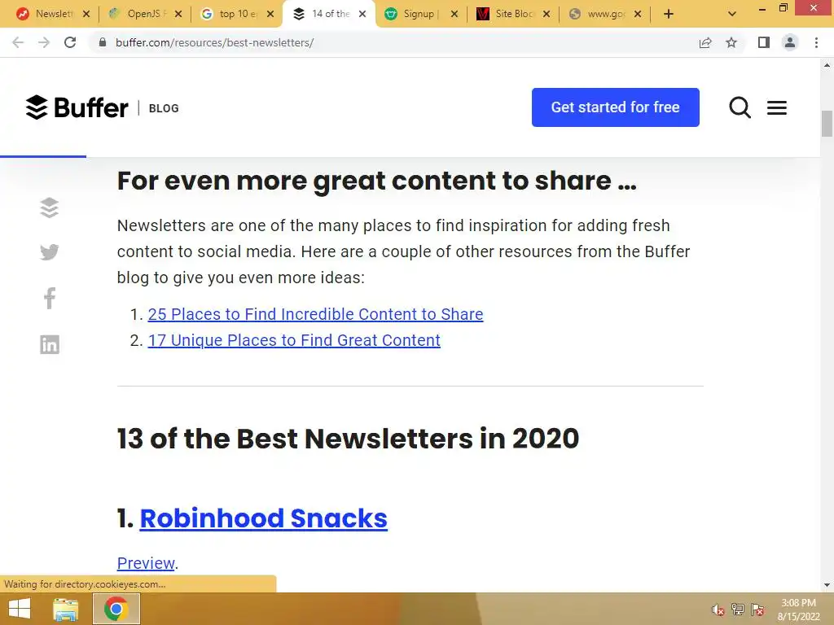Screen dimensions: 834x625
Task: Click the scrollbar up arrow
Action: tap(827, 65)
